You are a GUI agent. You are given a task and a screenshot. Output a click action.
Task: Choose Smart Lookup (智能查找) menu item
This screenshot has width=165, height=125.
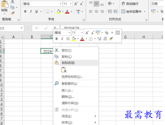coord(76,83)
